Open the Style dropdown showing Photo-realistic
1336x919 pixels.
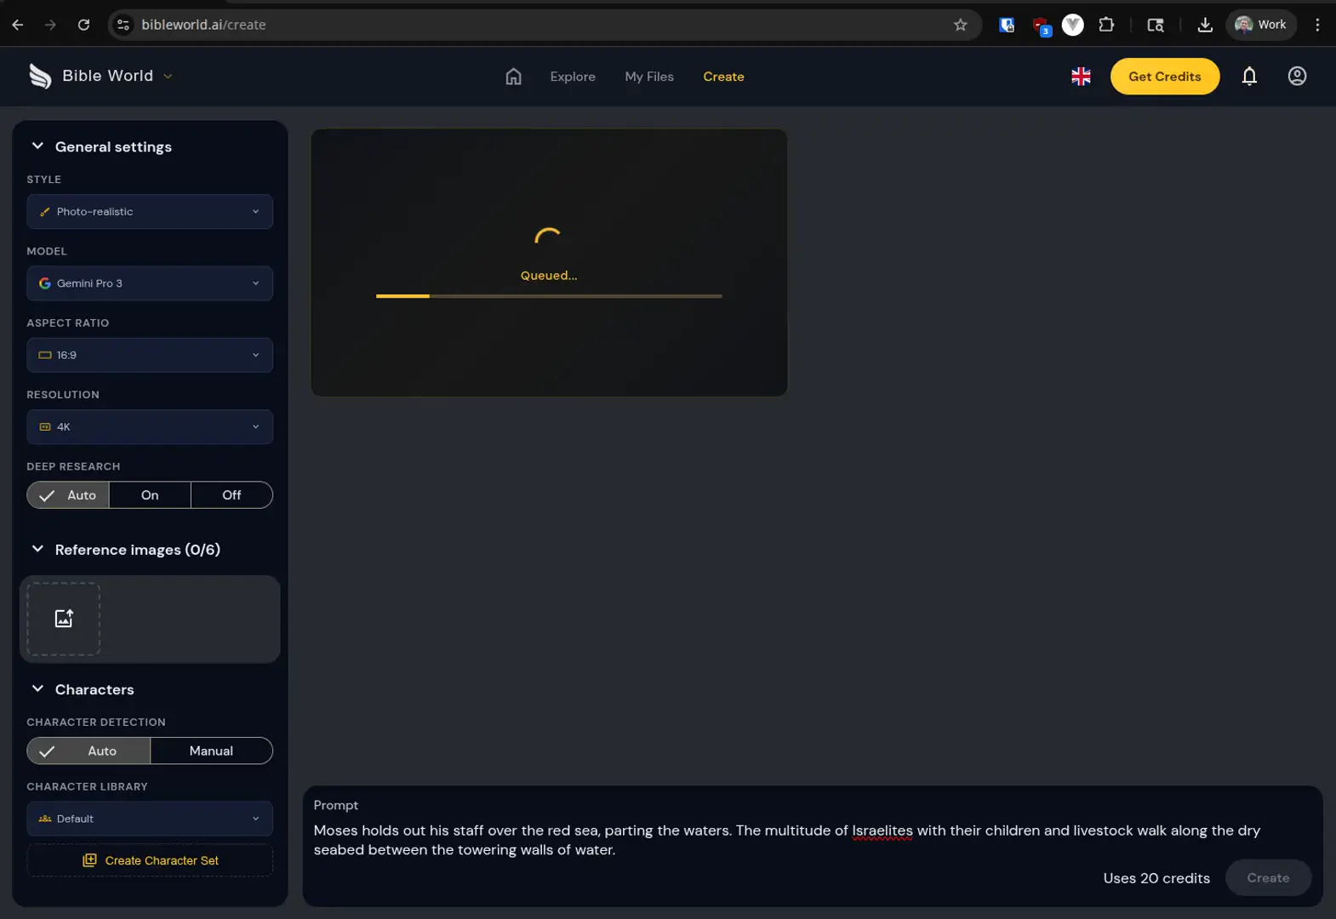(x=150, y=212)
